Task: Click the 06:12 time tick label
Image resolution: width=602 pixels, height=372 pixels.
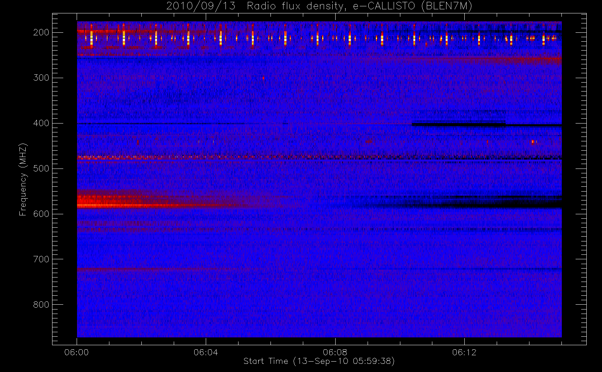Action: (x=464, y=352)
